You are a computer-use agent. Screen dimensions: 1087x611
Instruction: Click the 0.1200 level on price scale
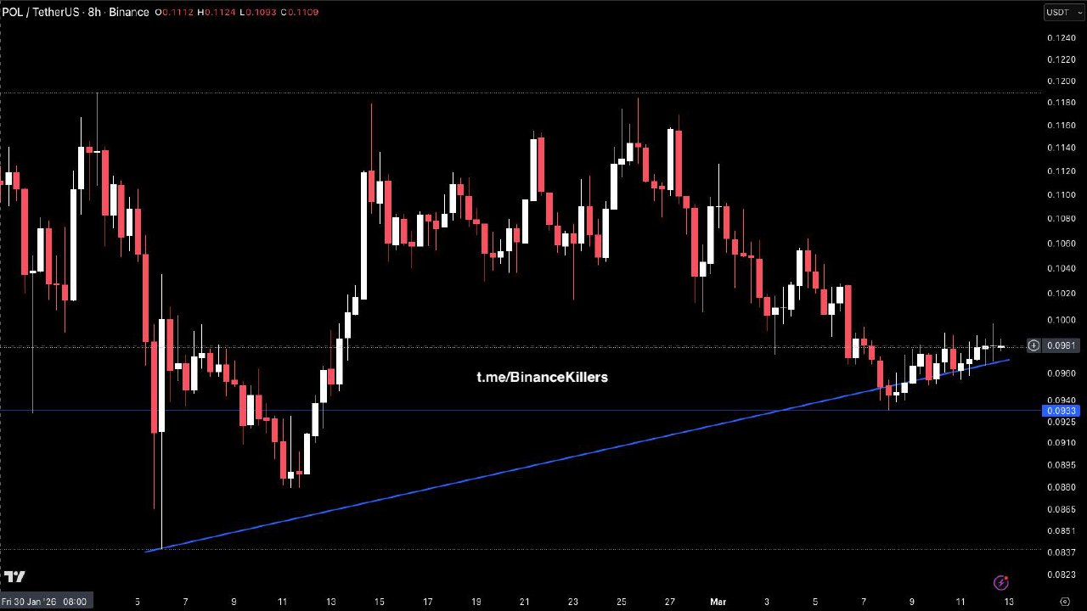1062,81
